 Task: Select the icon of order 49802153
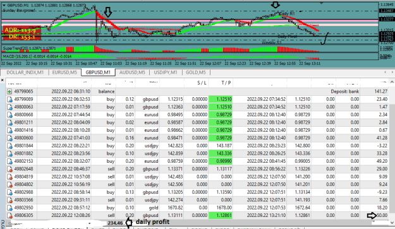[x=9, y=161]
